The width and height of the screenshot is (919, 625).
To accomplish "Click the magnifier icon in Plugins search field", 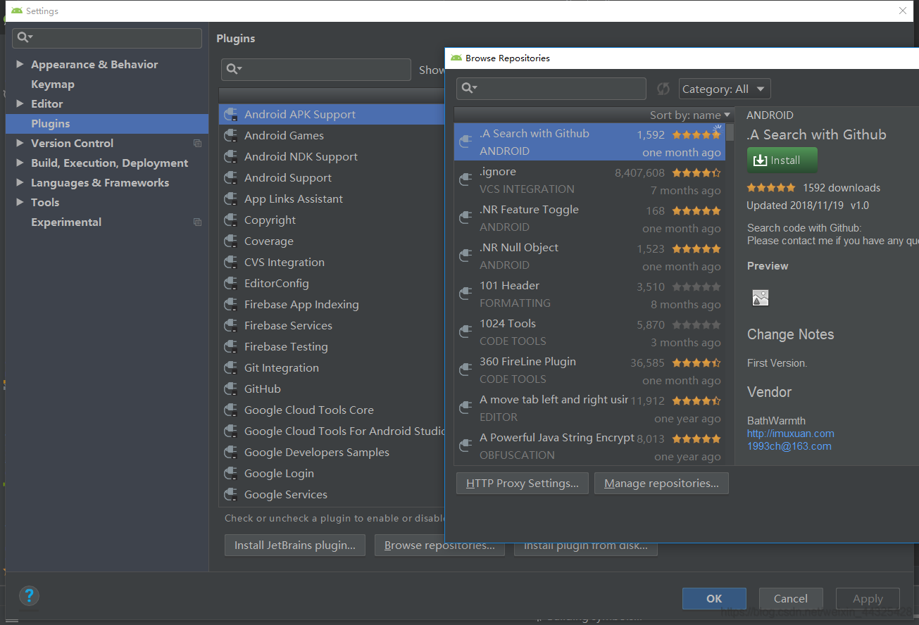I will [233, 69].
